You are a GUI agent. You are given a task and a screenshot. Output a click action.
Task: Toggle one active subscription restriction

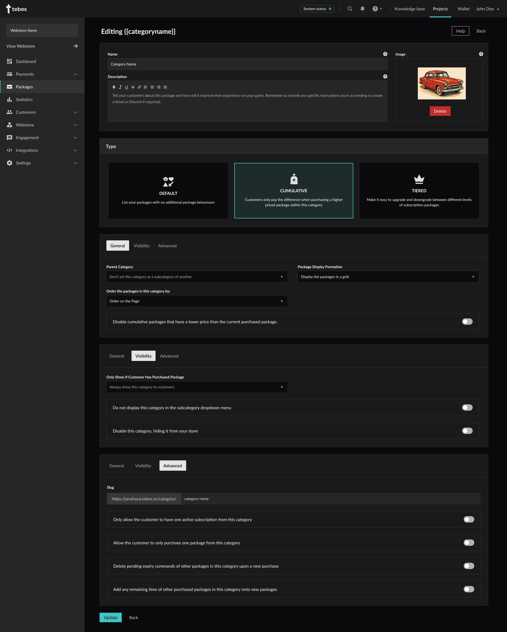click(x=468, y=519)
